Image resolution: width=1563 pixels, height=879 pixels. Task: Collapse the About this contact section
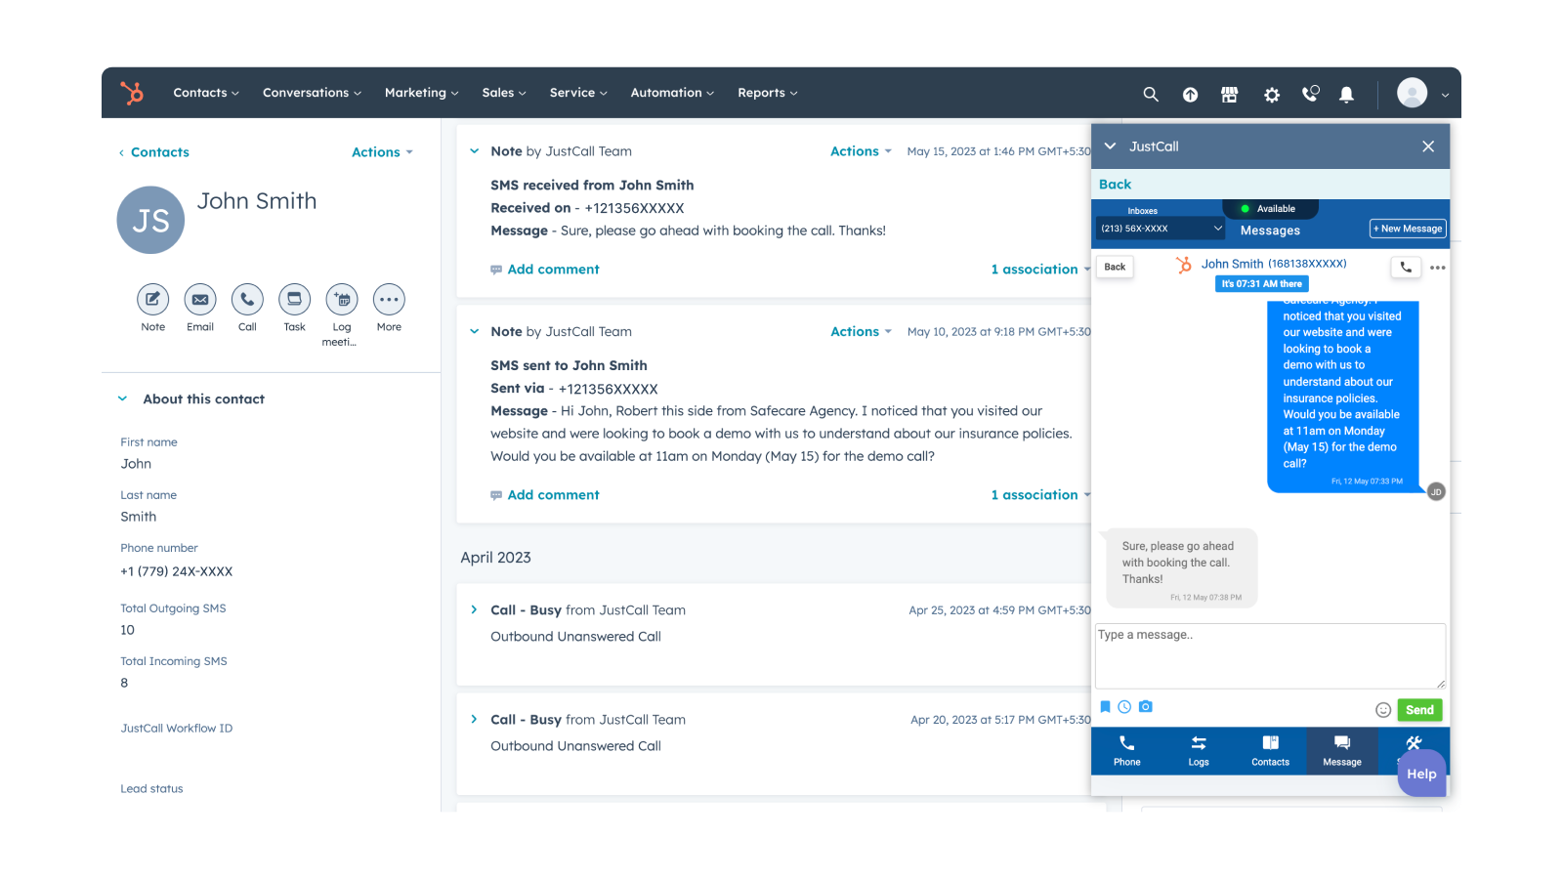[123, 398]
